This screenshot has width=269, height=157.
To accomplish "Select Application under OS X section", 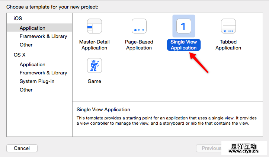I will tap(32, 64).
